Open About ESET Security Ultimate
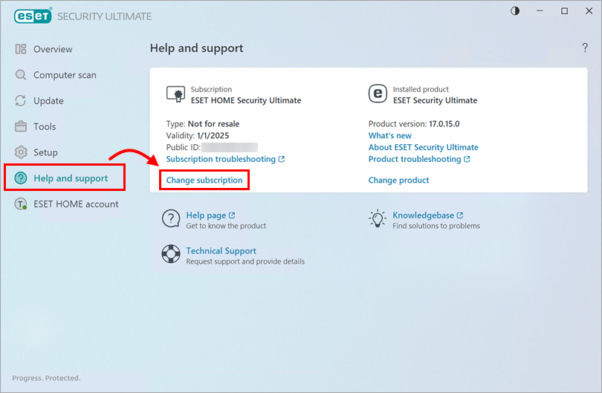Viewport: 602px width, 393px height. tap(423, 147)
